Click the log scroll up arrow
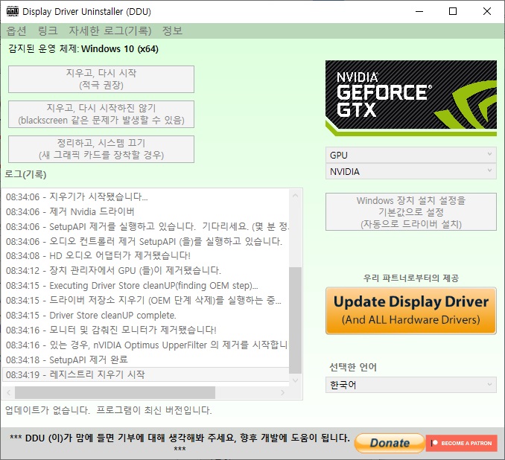Image resolution: width=505 pixels, height=460 pixels. tap(296, 196)
